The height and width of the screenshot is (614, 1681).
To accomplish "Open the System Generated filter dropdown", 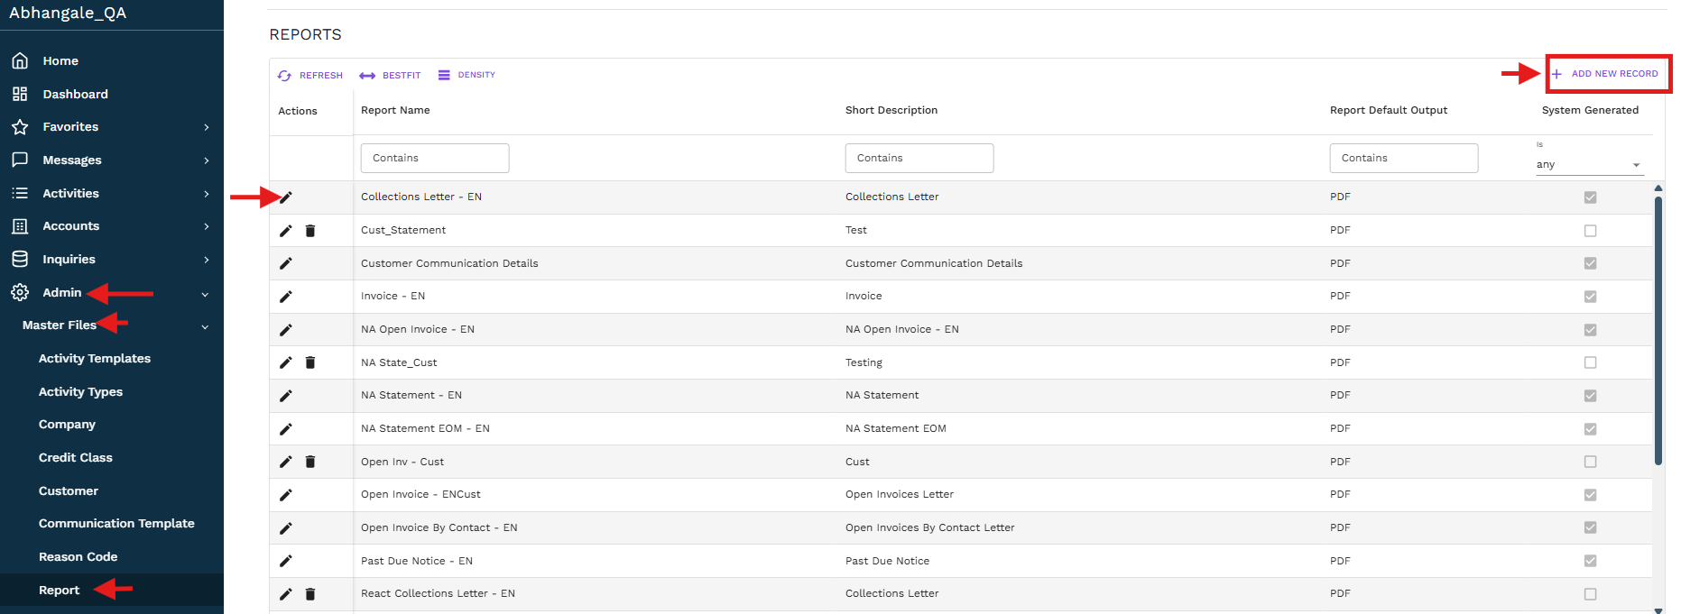I will [1589, 165].
